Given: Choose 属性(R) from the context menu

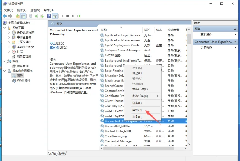Looking at the screenshot, I should [x=137, y=110].
